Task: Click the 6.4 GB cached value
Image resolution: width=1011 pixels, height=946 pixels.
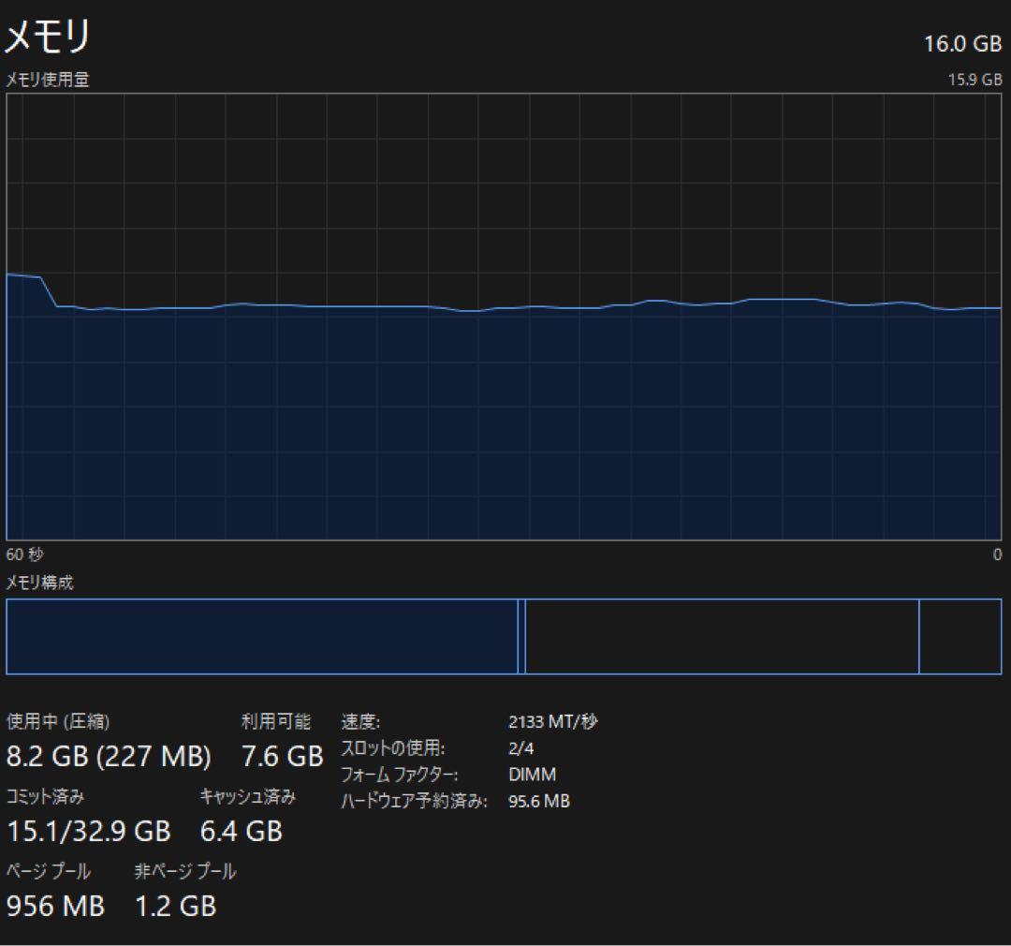Action: pos(241,831)
